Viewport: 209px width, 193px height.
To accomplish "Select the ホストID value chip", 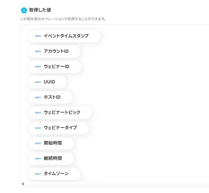I will tap(52, 97).
